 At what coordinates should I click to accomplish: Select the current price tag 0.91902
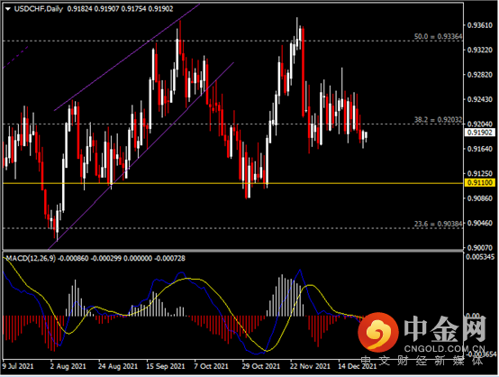click(480, 133)
